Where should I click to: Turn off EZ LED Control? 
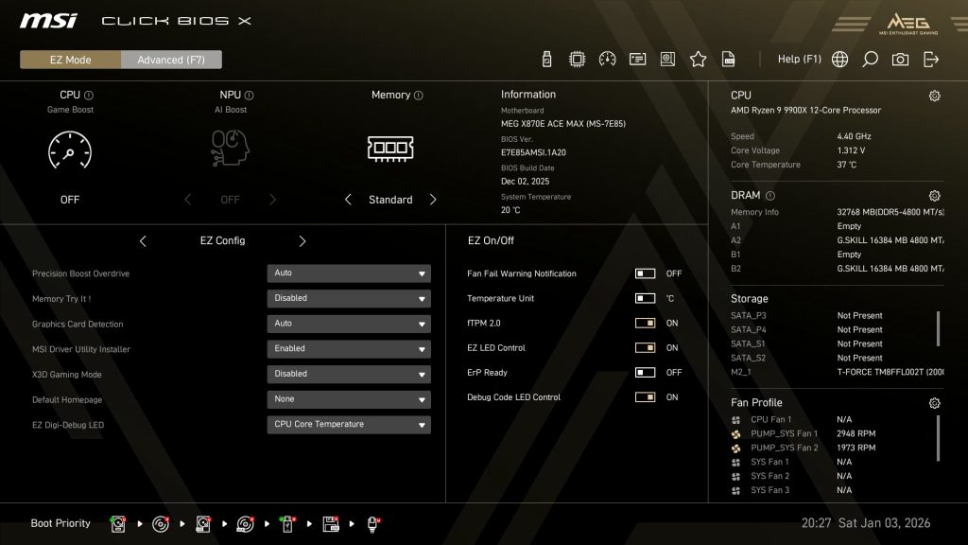(x=647, y=347)
